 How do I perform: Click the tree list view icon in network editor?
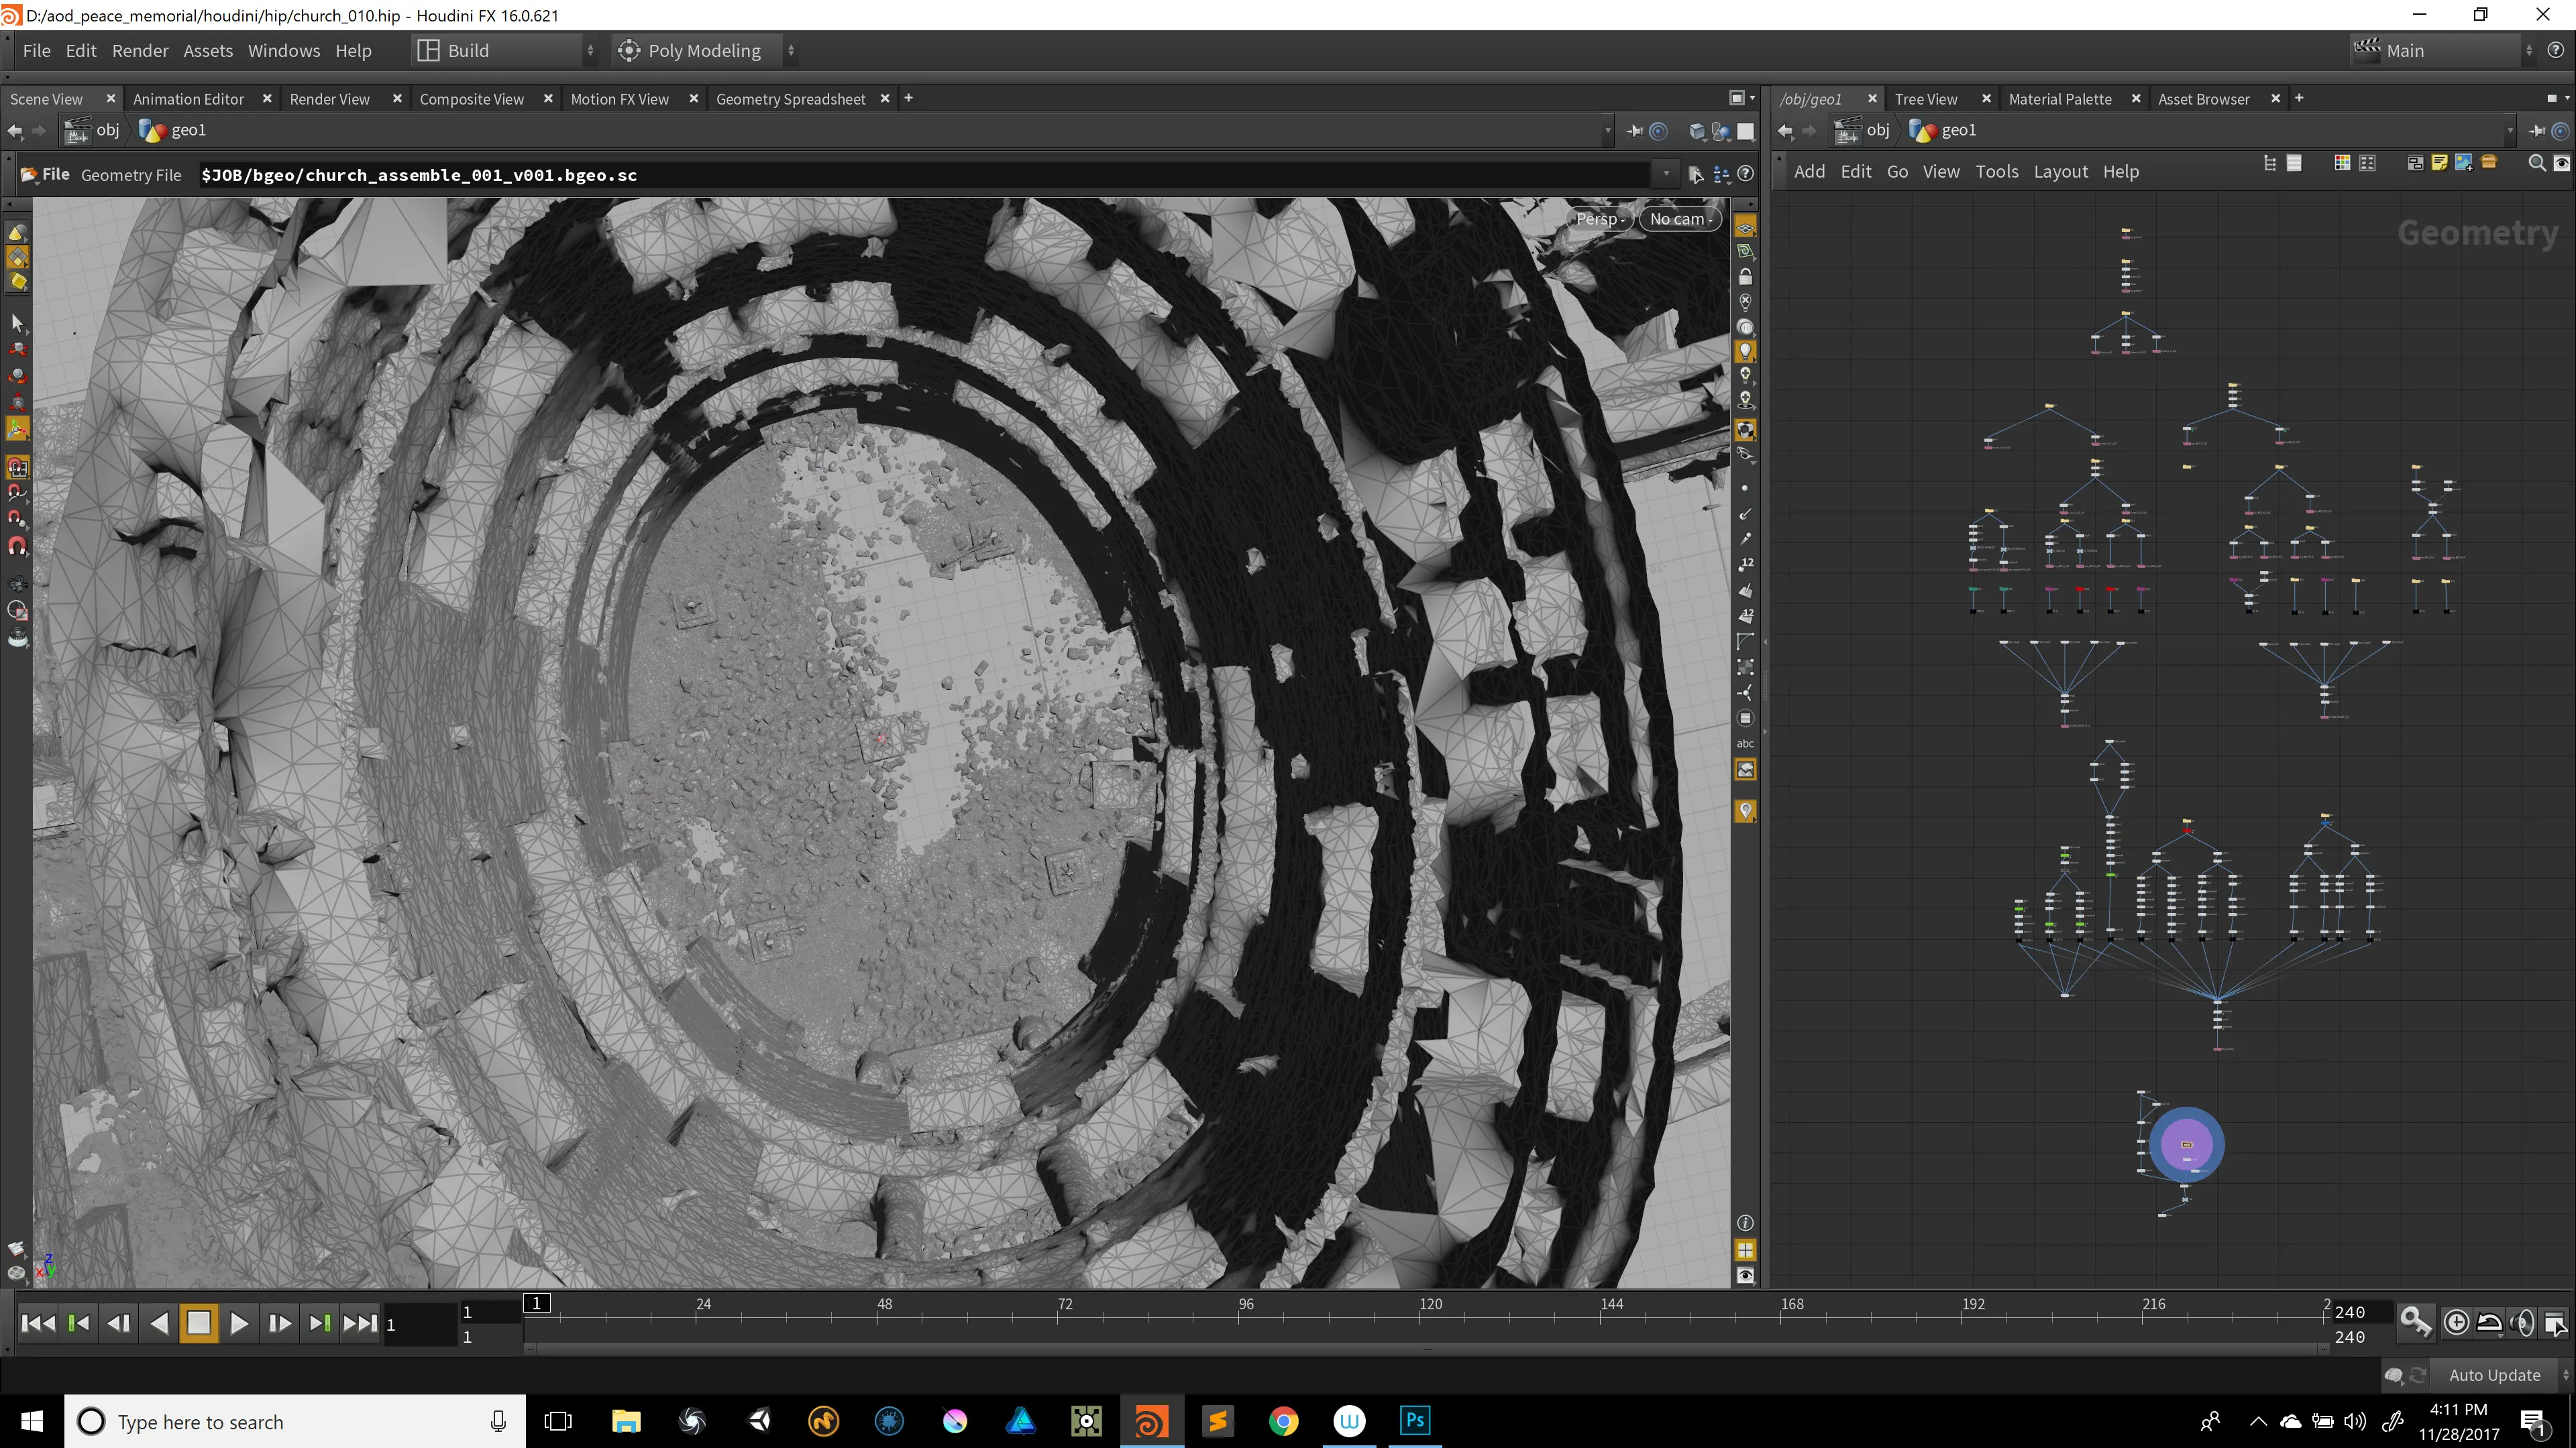(x=2270, y=163)
